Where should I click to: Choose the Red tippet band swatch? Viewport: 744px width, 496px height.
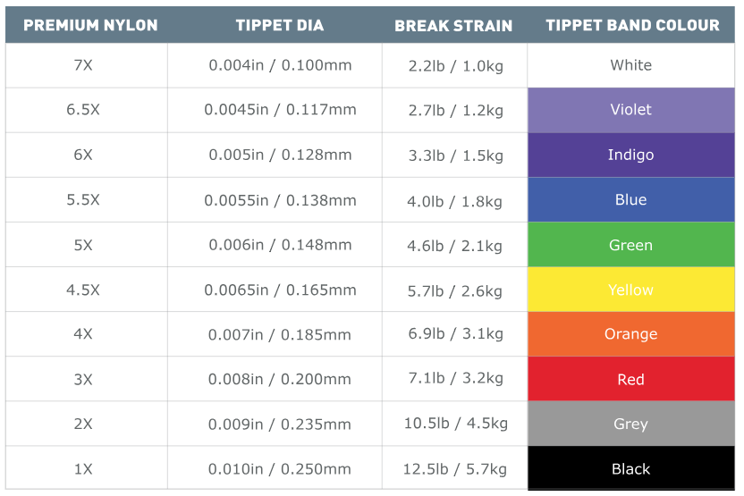pyautogui.click(x=630, y=379)
